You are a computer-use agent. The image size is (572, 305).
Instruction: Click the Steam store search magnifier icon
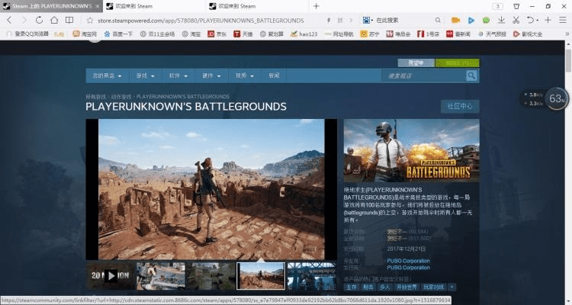coord(472,75)
